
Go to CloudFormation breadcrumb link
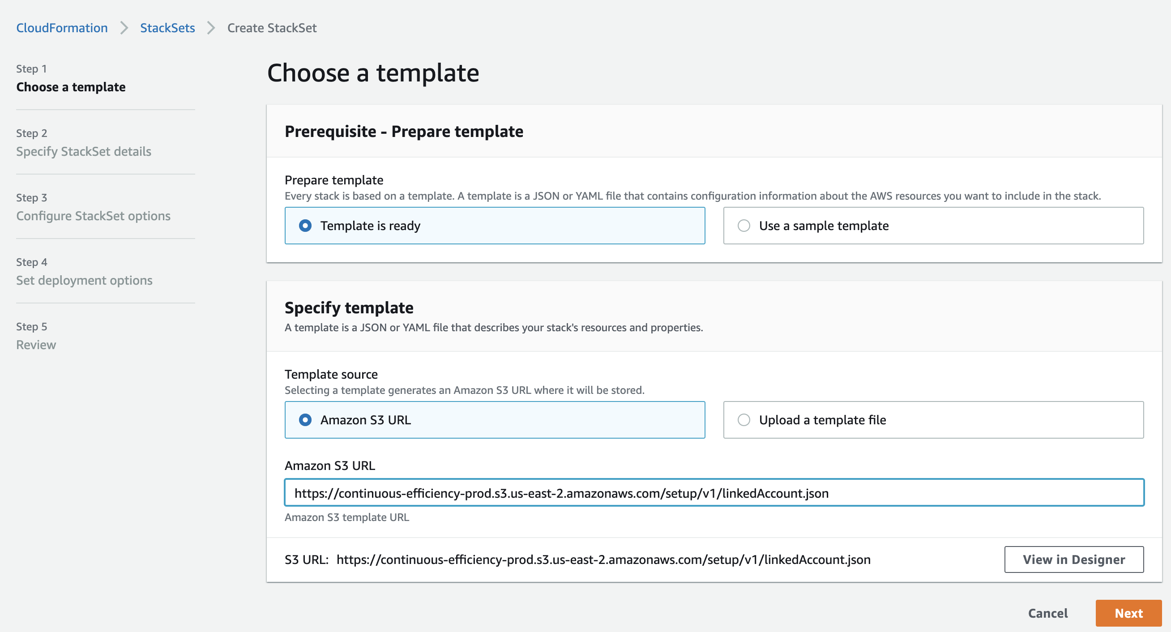point(62,28)
